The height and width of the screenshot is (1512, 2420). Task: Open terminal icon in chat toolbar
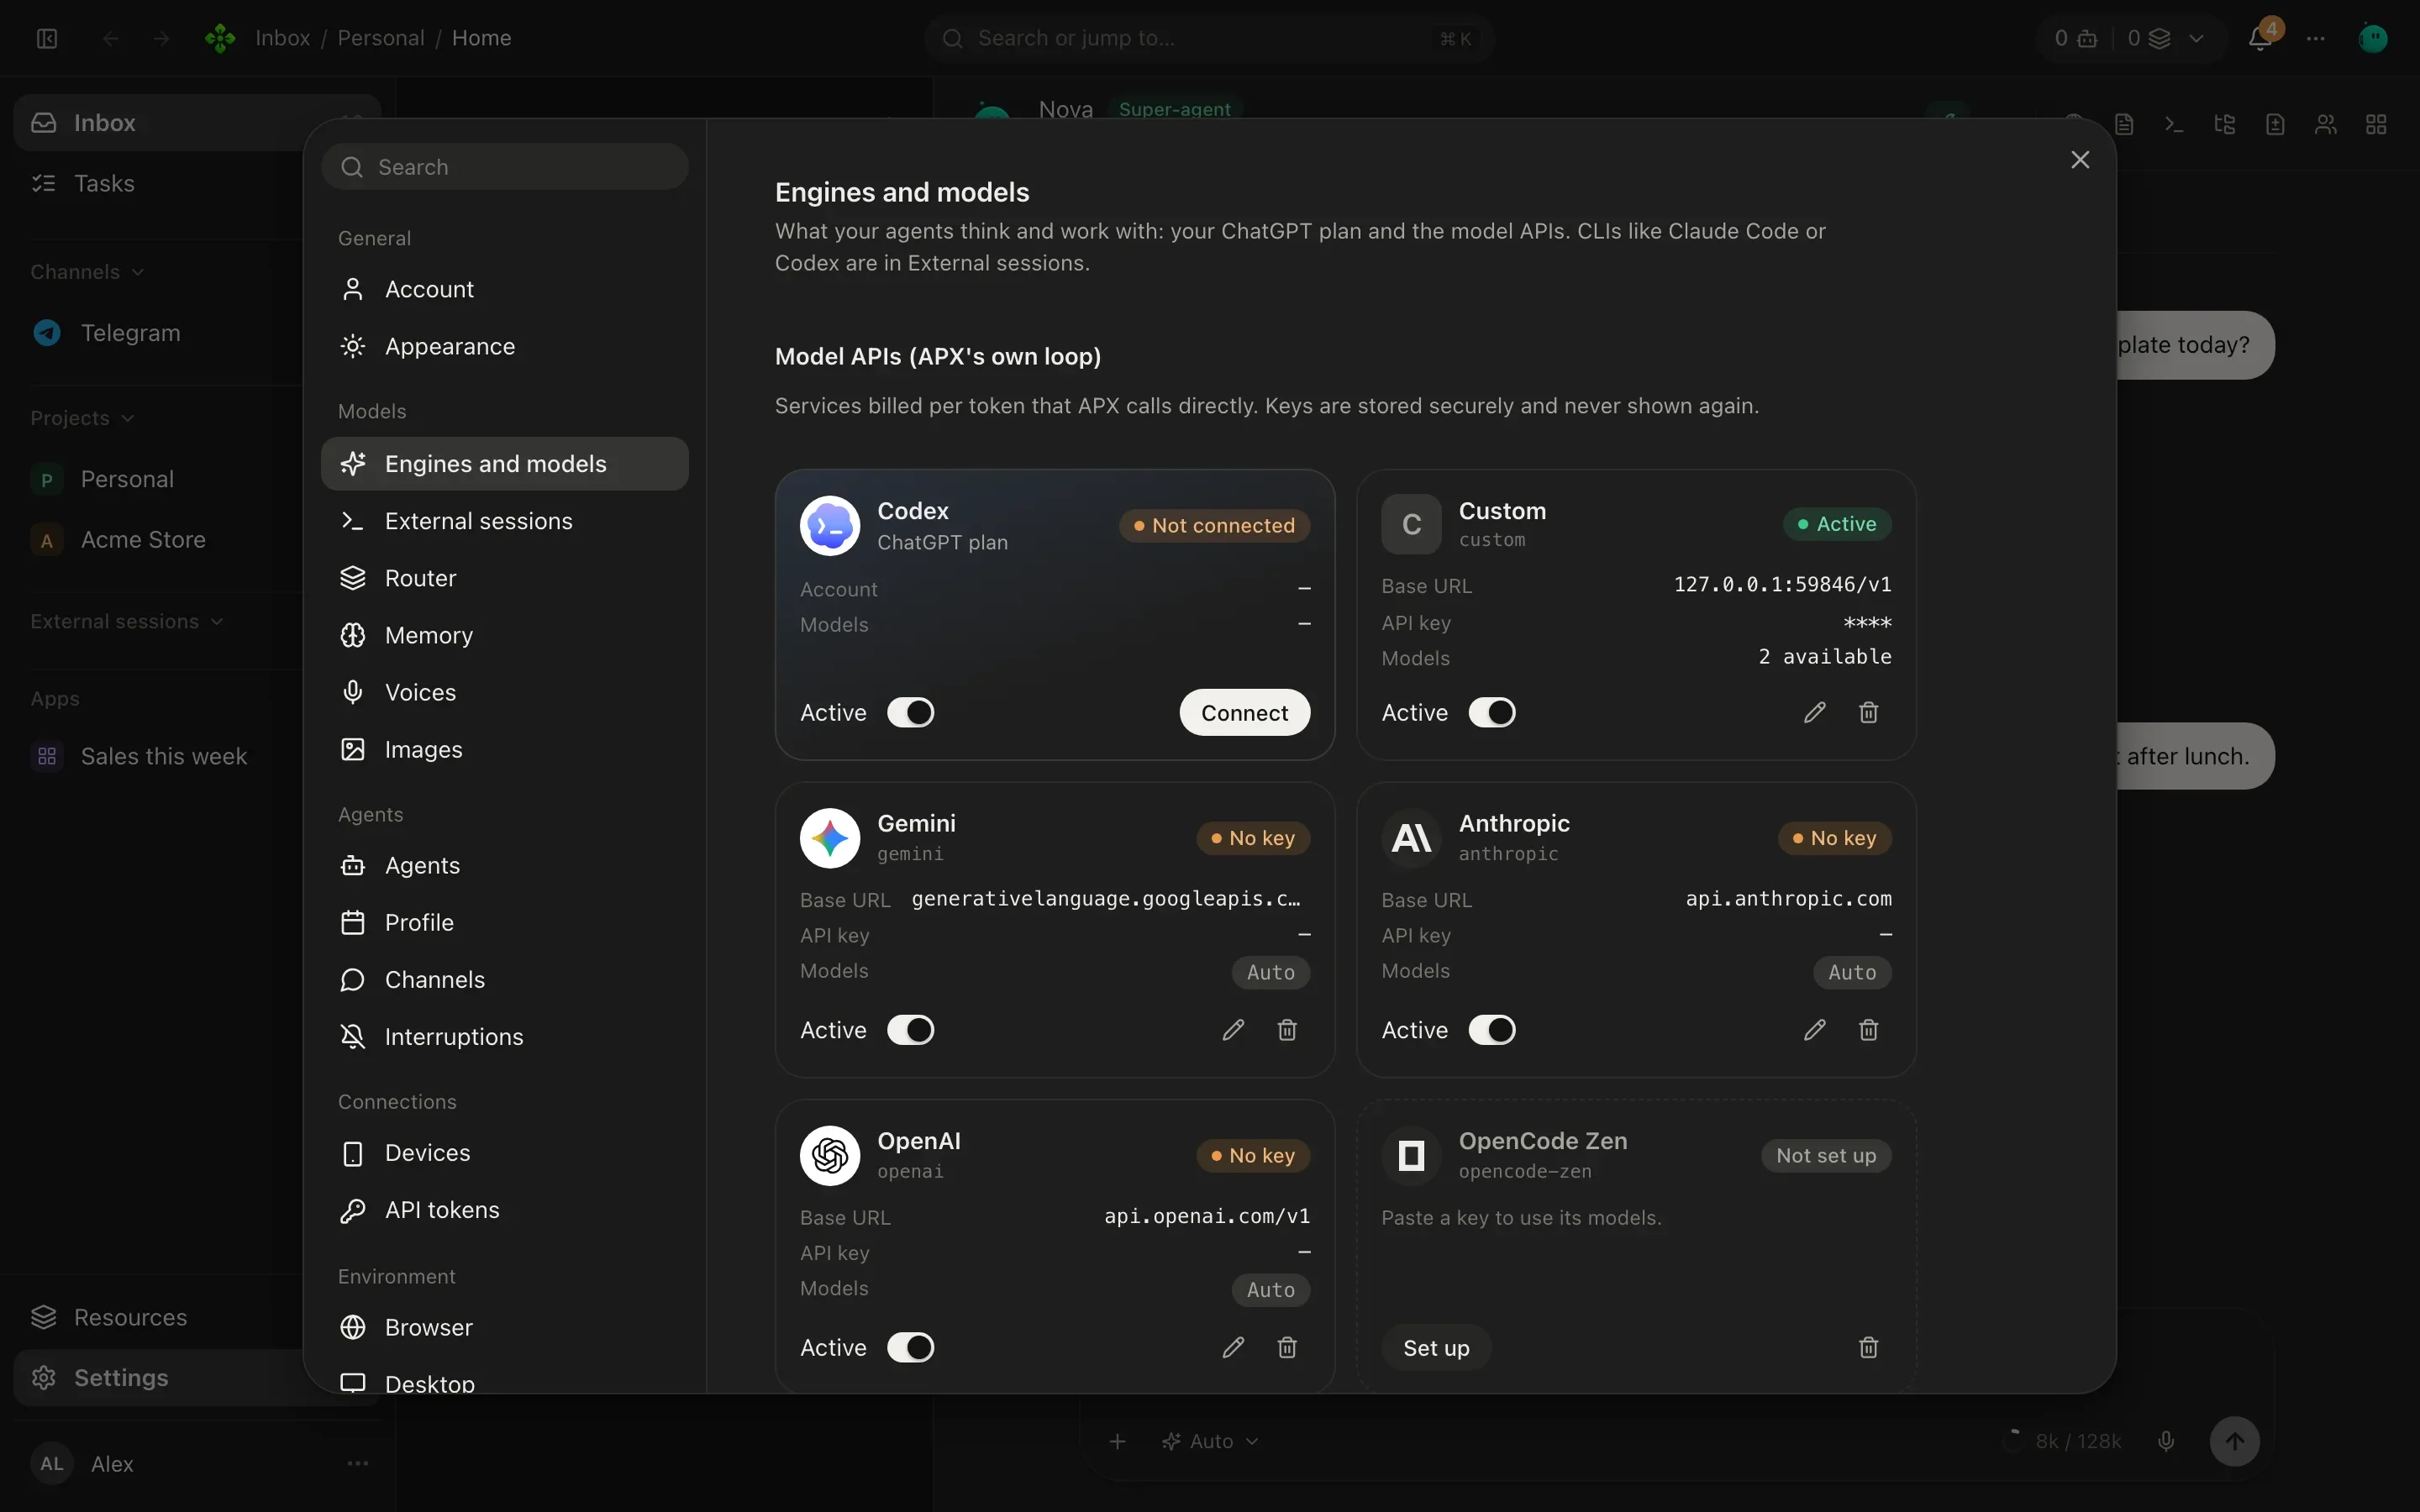[x=2174, y=124]
